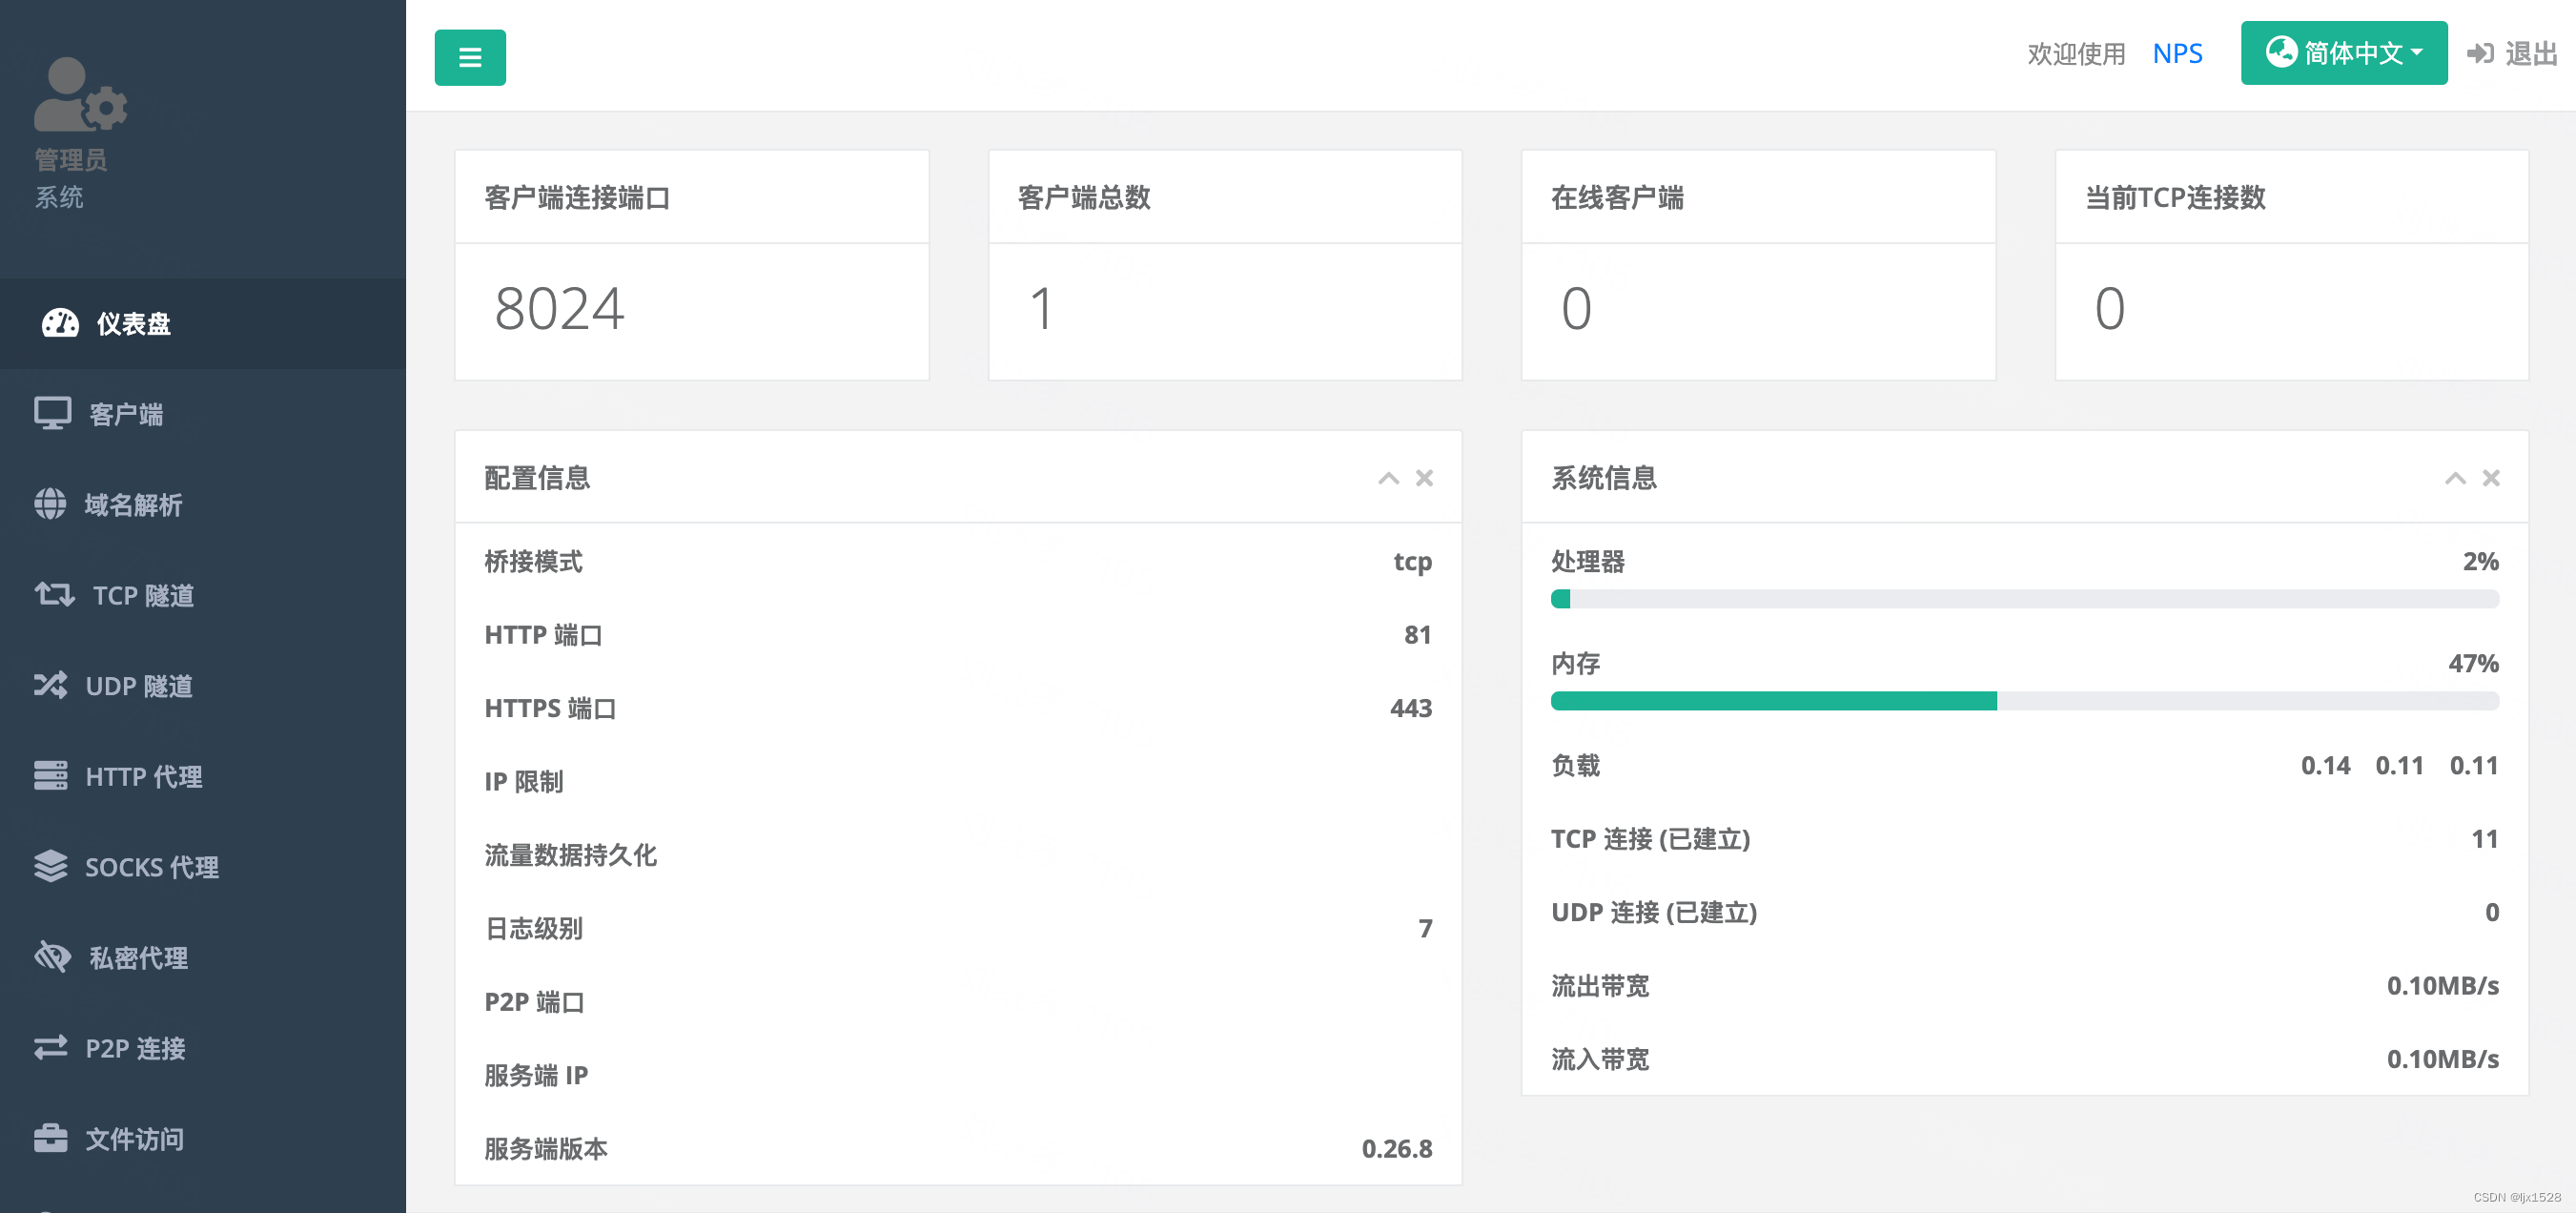Open the NPS link in header
The width and height of the screenshot is (2576, 1213).
tap(2177, 53)
